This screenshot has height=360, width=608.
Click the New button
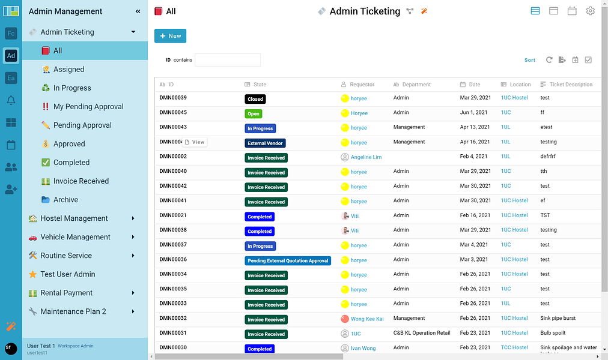click(170, 35)
